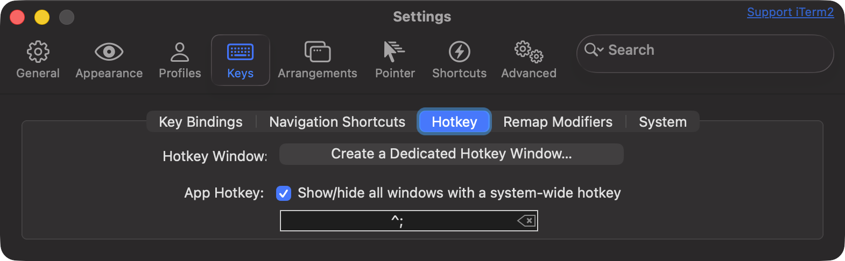Viewport: 845px width, 261px height.
Task: Switch to the Navigation Shortcuts tab
Action: pos(337,122)
